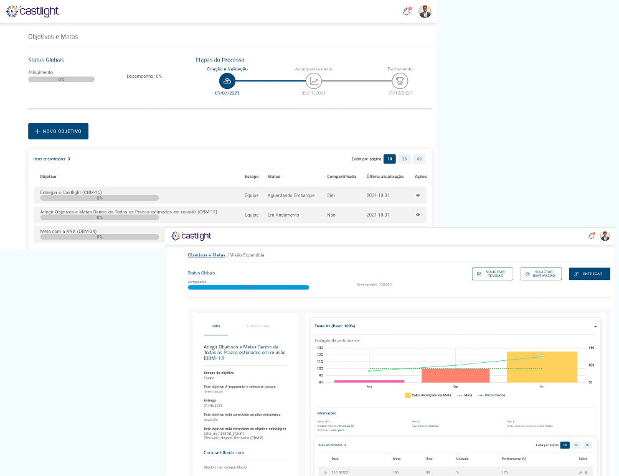Viewport: 619px width, 476px height.
Task: Click the blue Atingimento progress bar
Action: (248, 287)
